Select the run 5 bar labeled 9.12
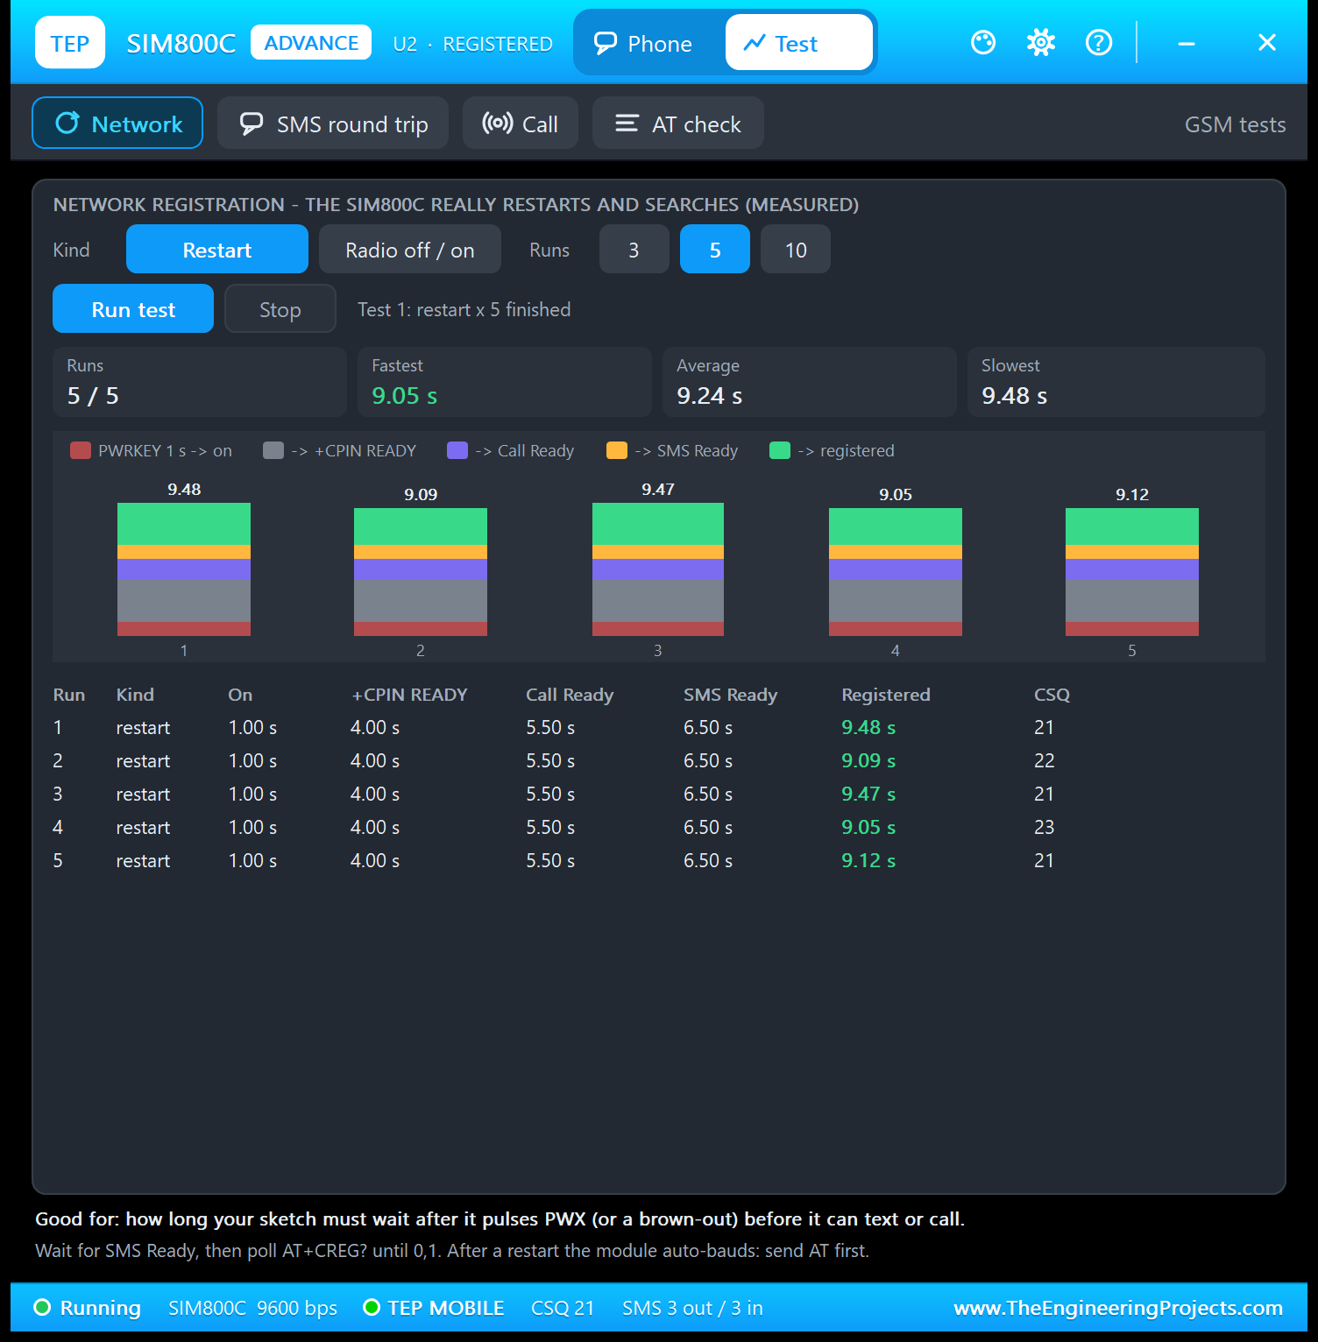This screenshot has height=1342, width=1318. 1132,572
